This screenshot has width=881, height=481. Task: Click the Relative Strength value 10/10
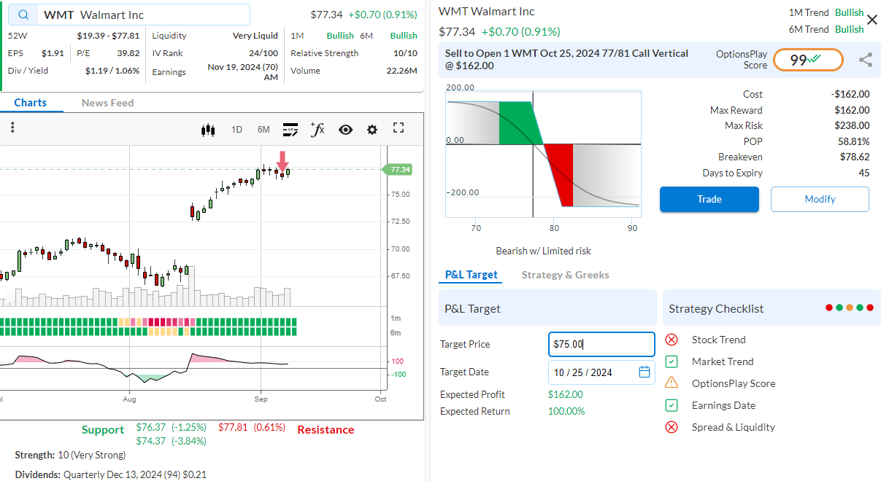click(x=406, y=53)
